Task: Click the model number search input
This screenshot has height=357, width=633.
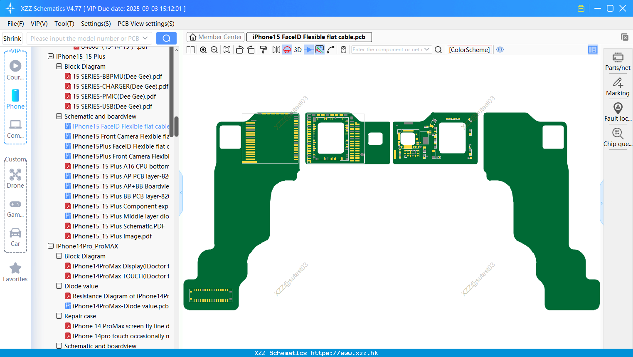Action: pyautogui.click(x=85, y=38)
